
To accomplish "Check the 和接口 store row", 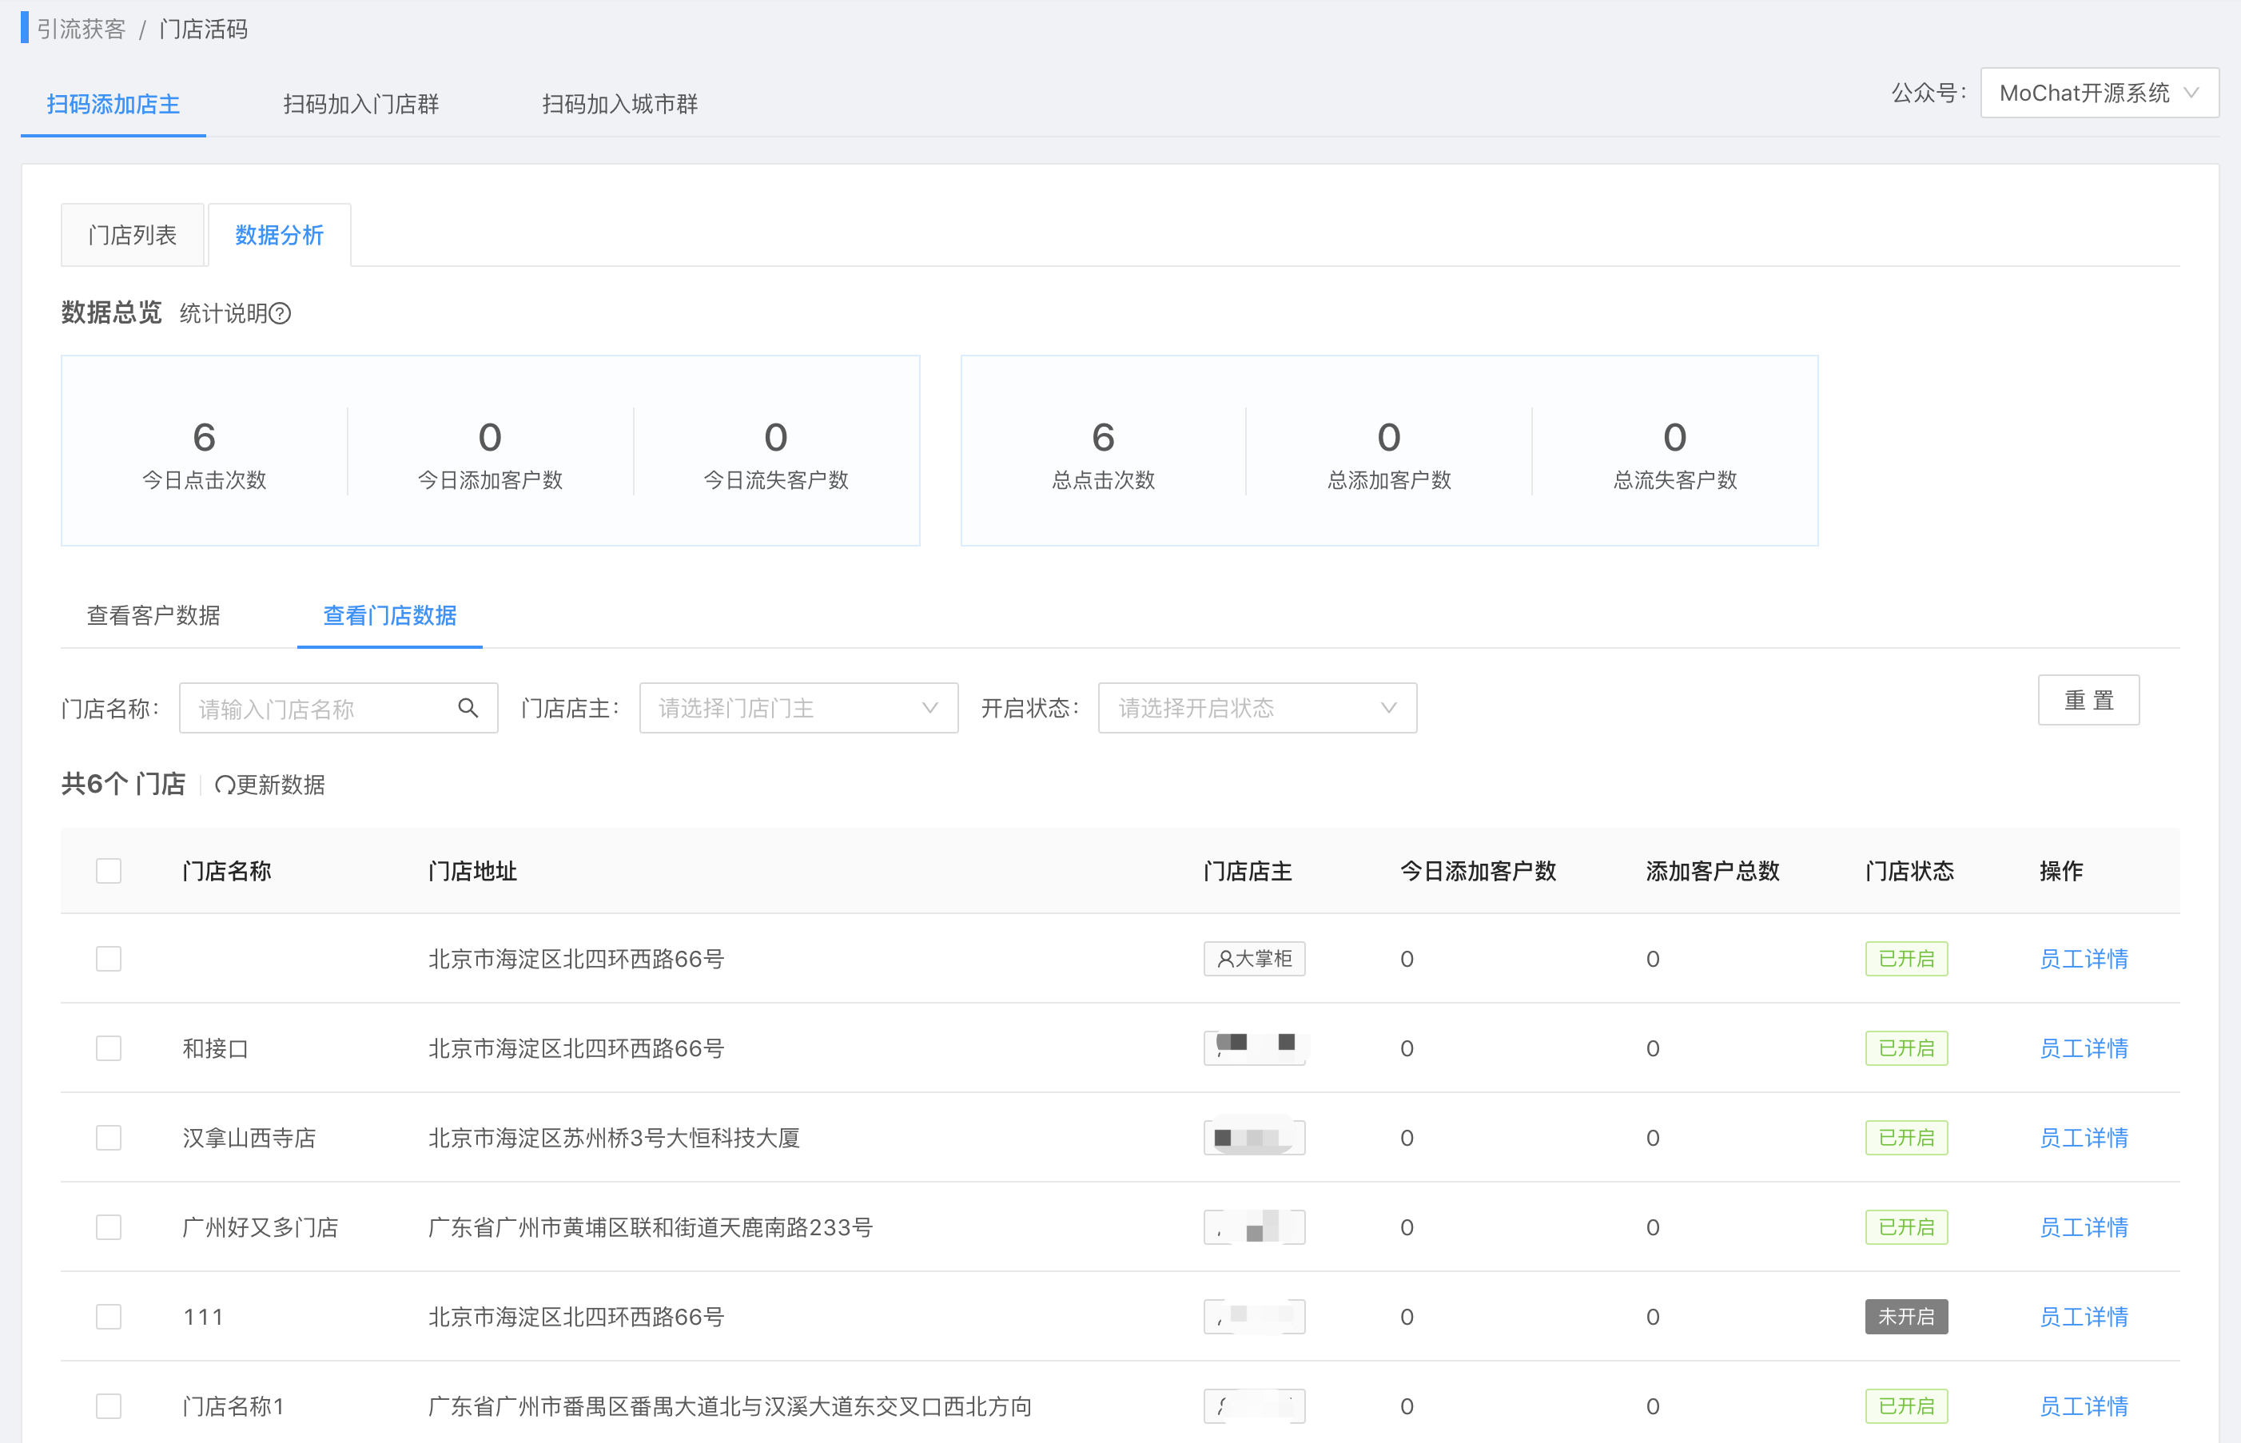I will (109, 1047).
